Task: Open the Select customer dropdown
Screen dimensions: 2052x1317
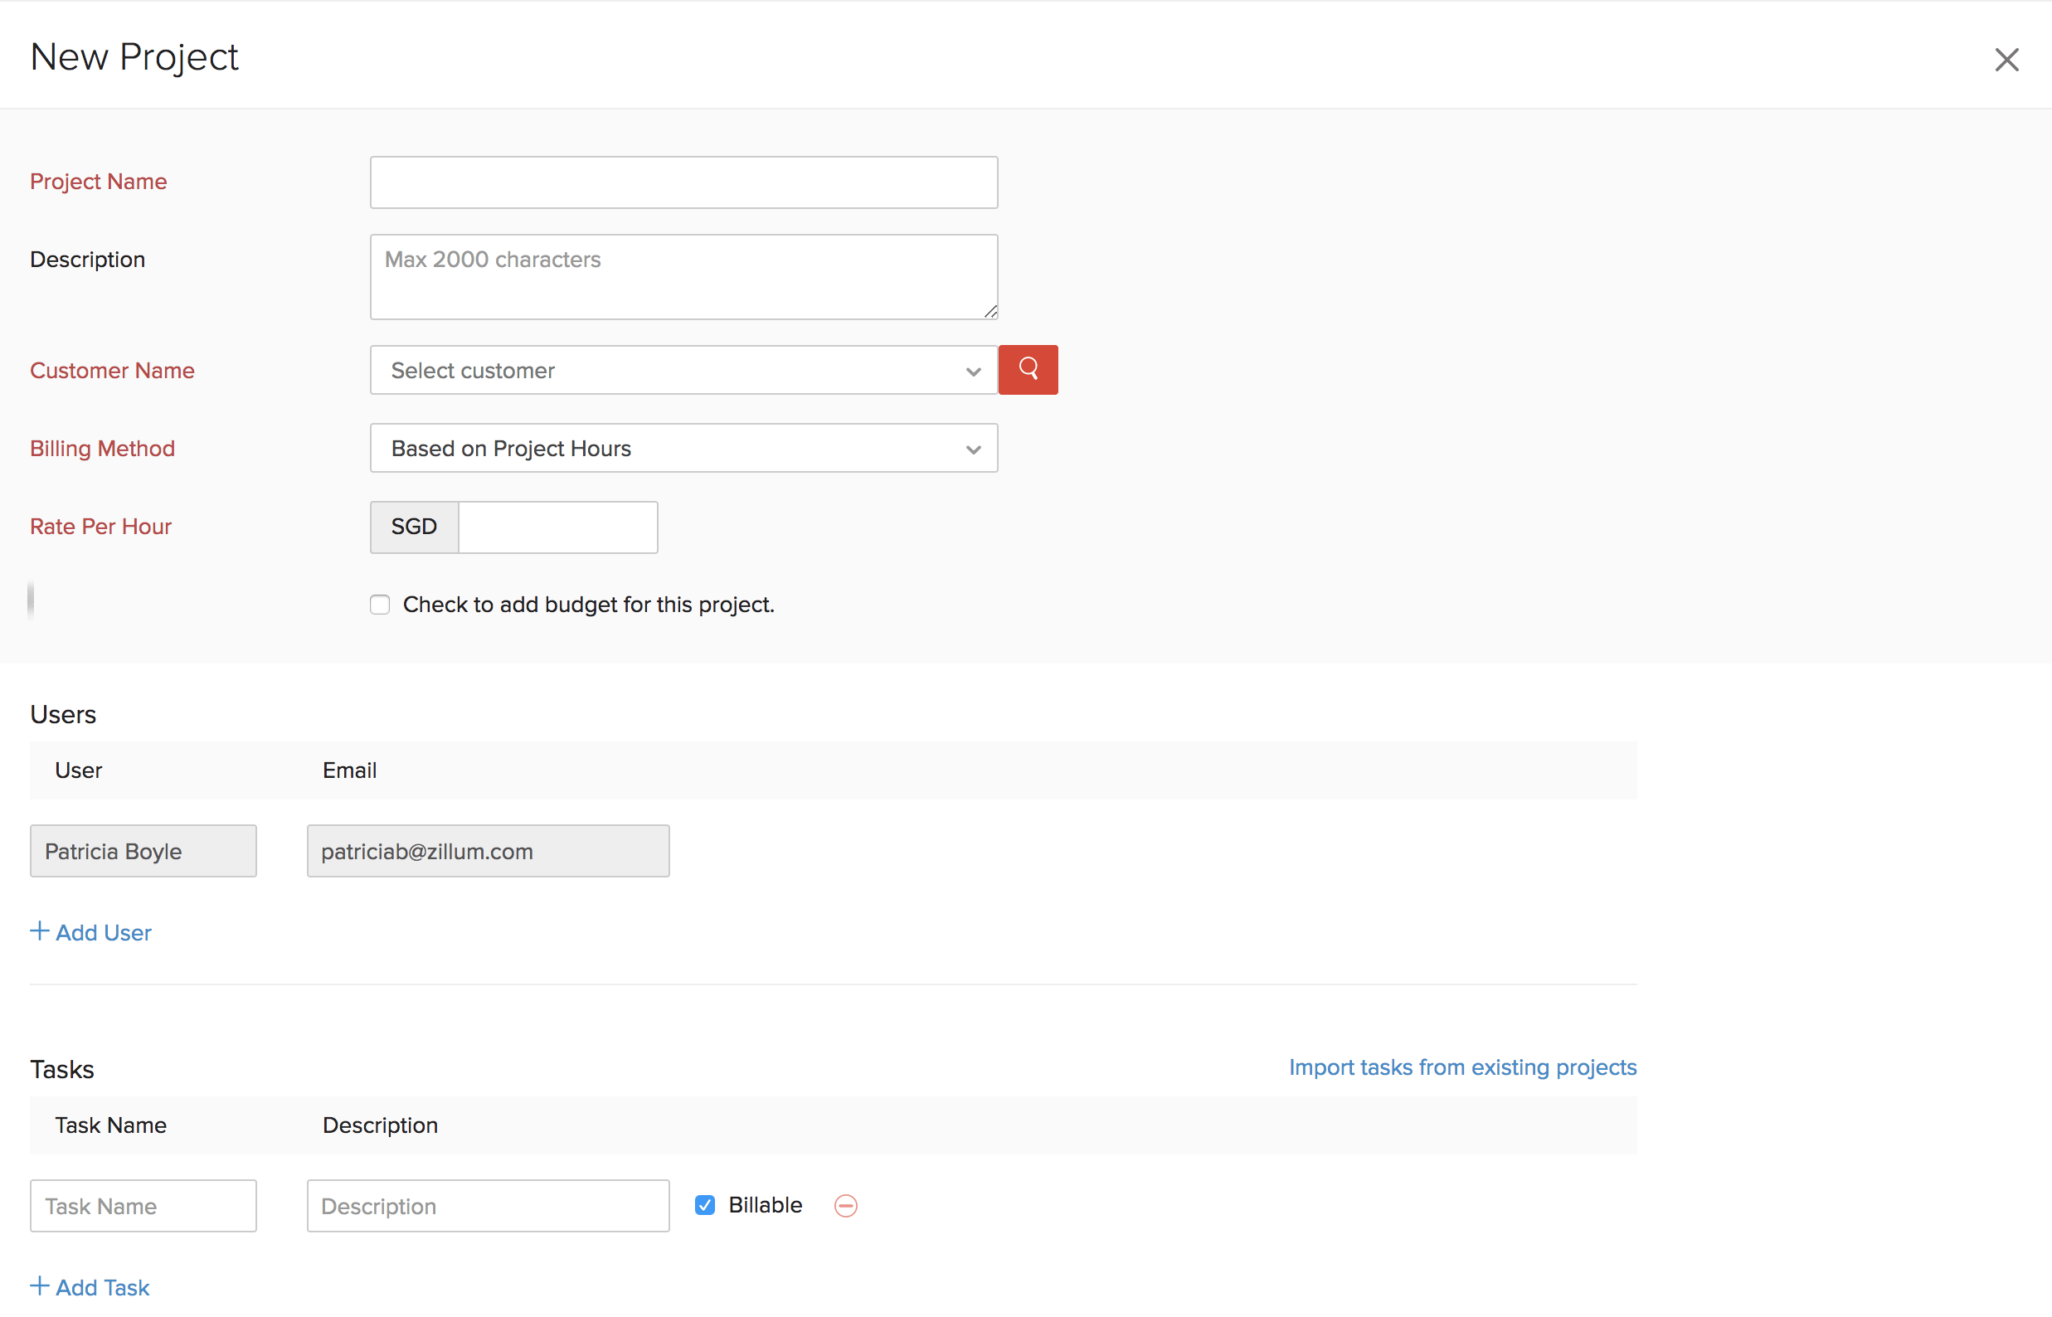Action: point(667,370)
